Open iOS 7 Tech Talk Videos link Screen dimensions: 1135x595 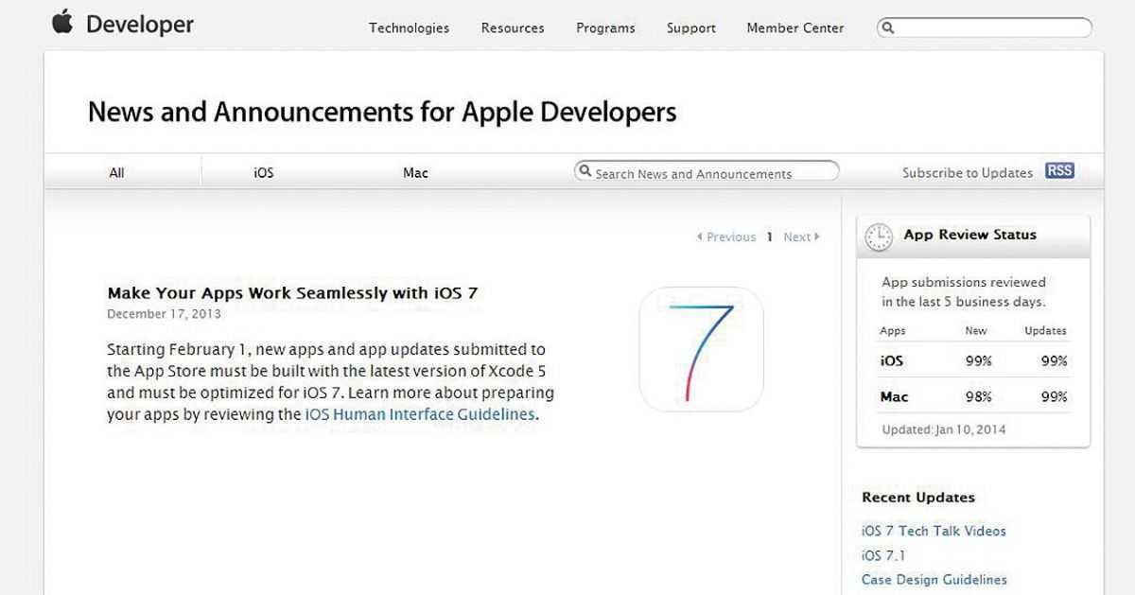[x=934, y=532]
